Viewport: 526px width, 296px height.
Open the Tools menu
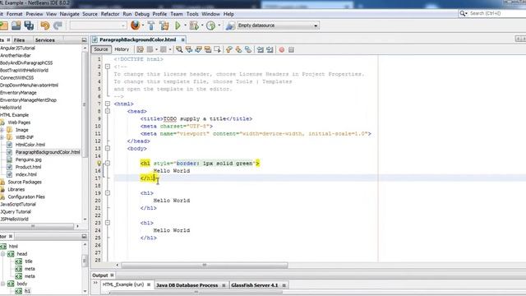192,14
